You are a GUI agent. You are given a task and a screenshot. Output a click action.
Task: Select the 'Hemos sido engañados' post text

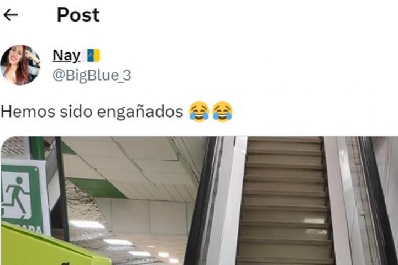tap(92, 112)
